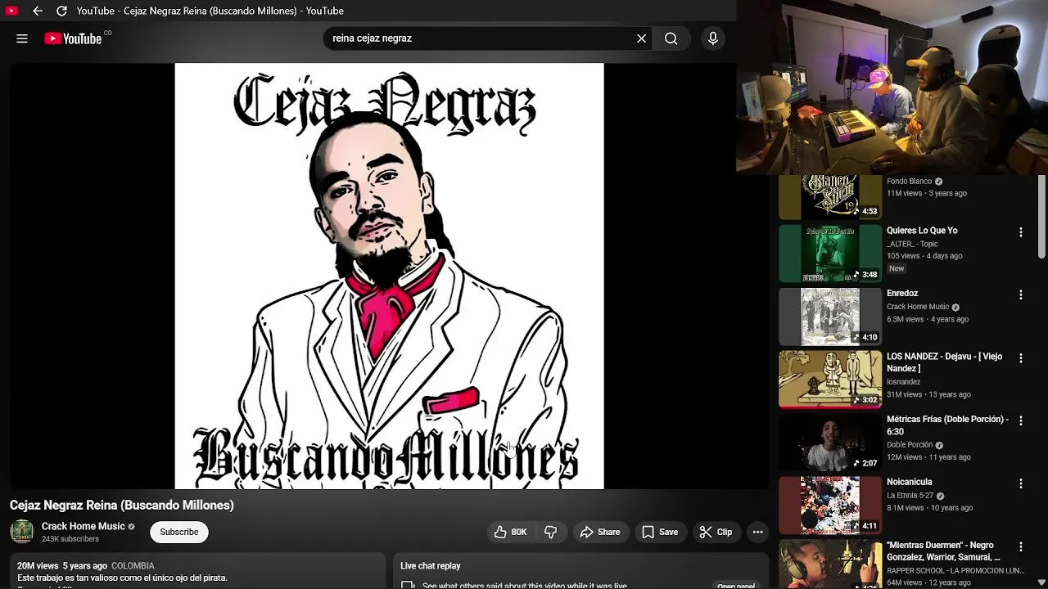Open 'LOS NANDEZ - Dejavu' video title
This screenshot has width=1048, height=589.
coord(944,362)
